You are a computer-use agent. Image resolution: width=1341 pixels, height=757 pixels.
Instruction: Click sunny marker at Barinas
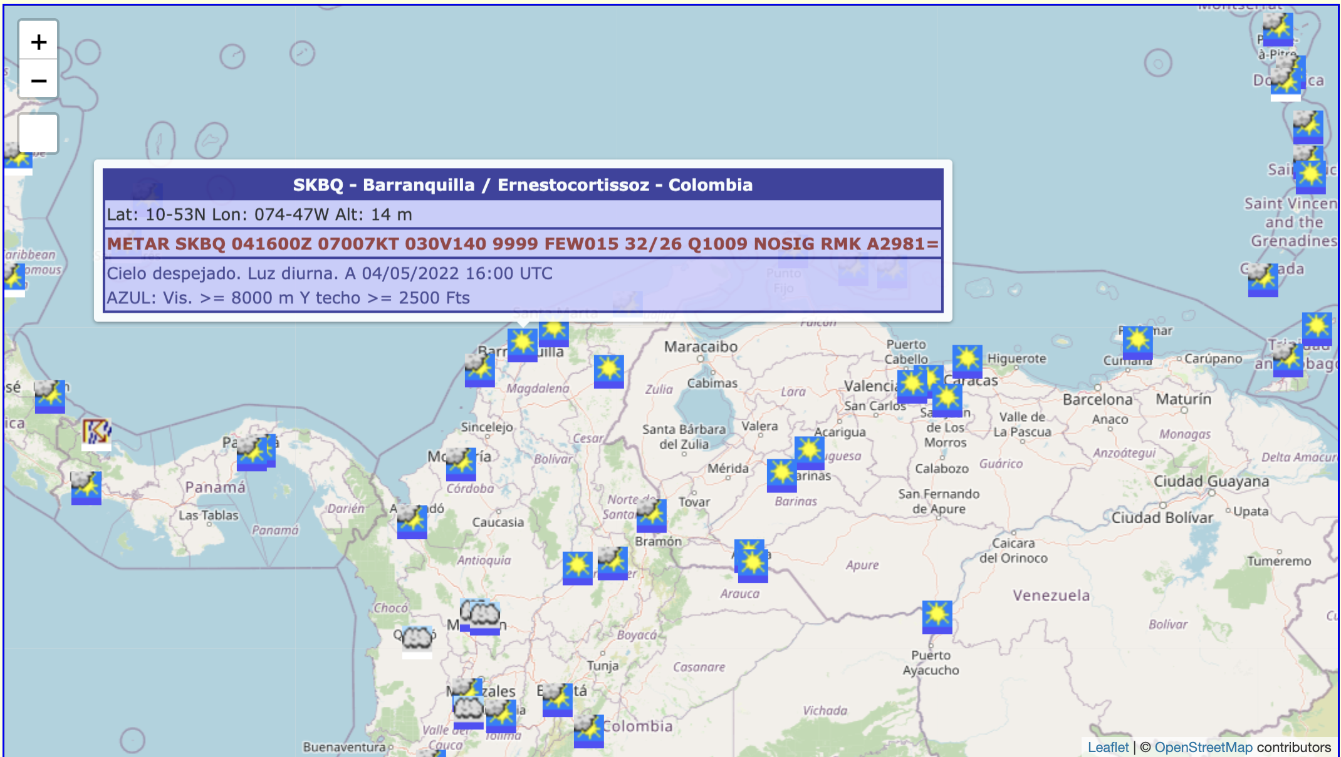pyautogui.click(x=781, y=474)
